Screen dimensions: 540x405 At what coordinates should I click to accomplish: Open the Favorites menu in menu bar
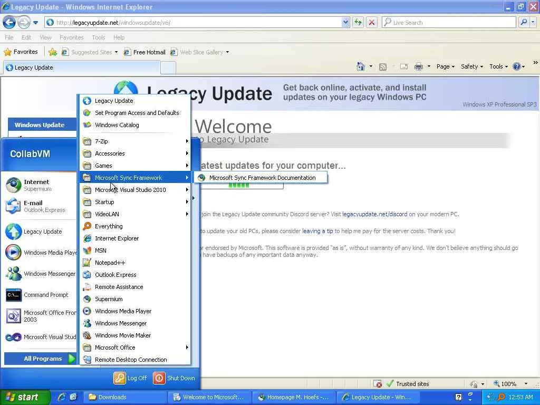point(71,37)
